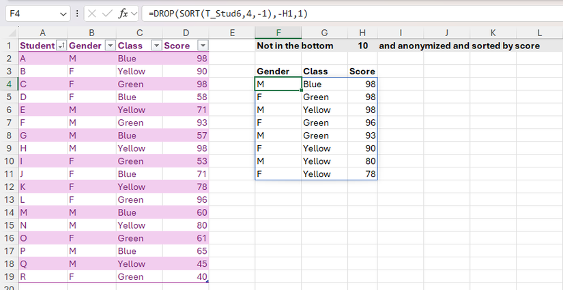
Task: Click the three-dot name box resize handle
Action: (76, 14)
